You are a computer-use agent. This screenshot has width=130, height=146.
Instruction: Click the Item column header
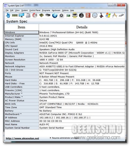22,27
